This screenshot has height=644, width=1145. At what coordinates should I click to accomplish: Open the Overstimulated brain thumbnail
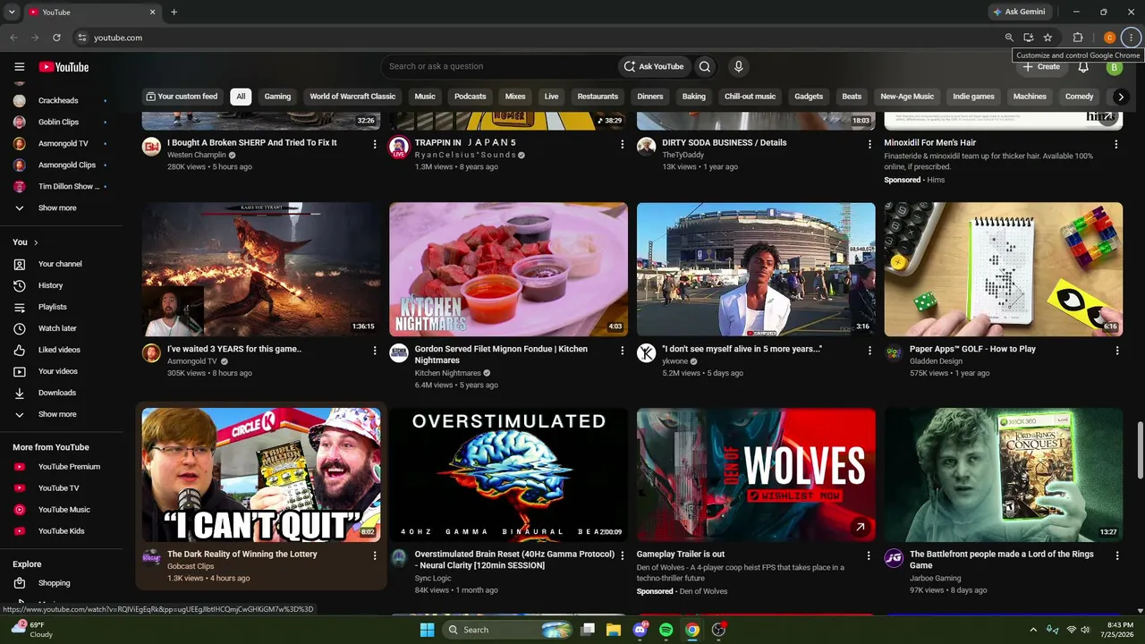508,475
